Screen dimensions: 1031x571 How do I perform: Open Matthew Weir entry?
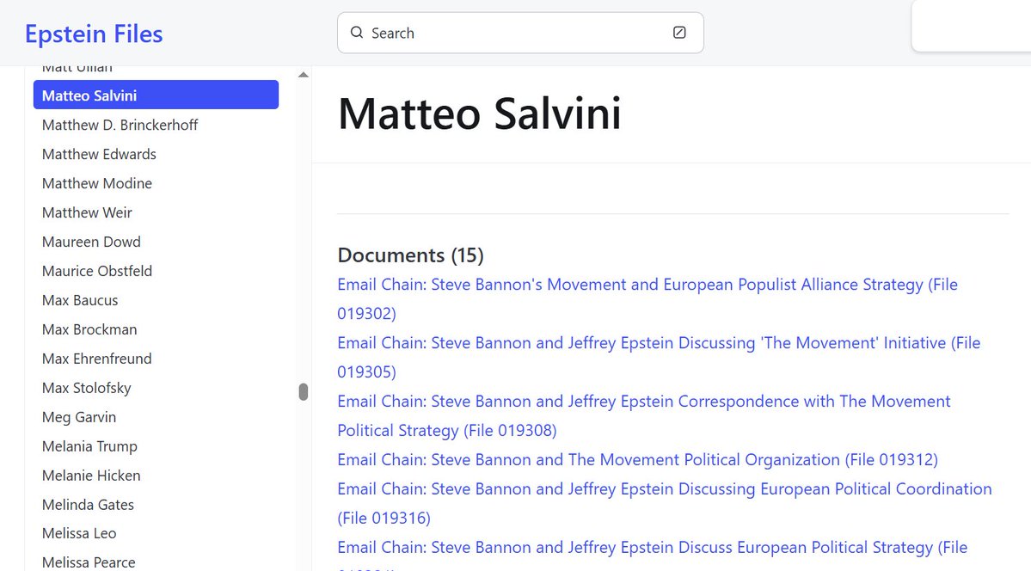87,212
